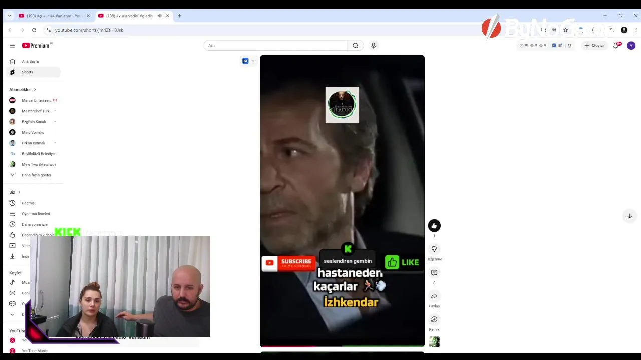
Task: Go back in browser history
Action: [x=10, y=30]
